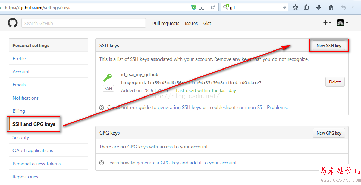Screen dimensions: 361x185
Task: Click the SSH keys section heading
Action: click(x=109, y=45)
